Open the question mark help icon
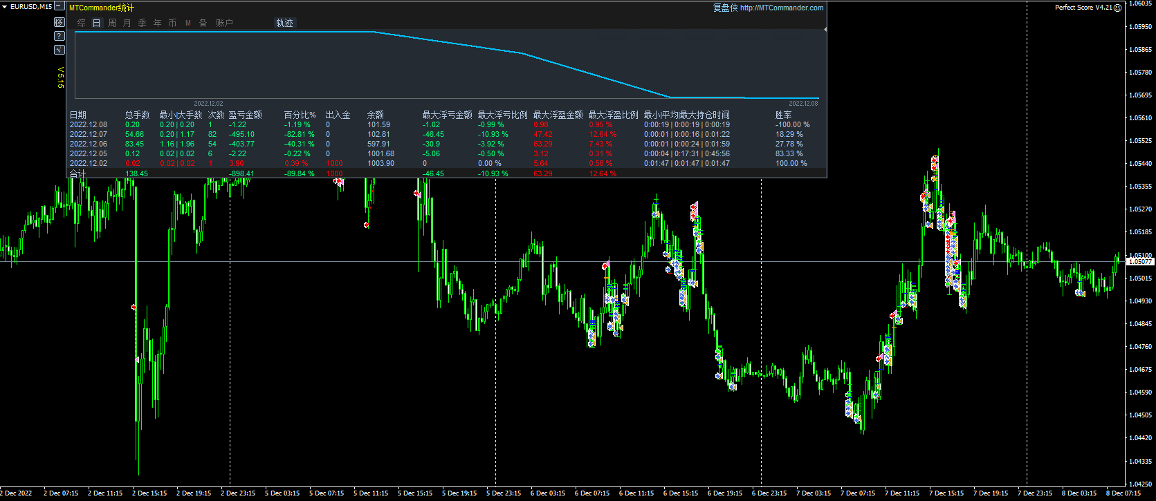 point(59,36)
